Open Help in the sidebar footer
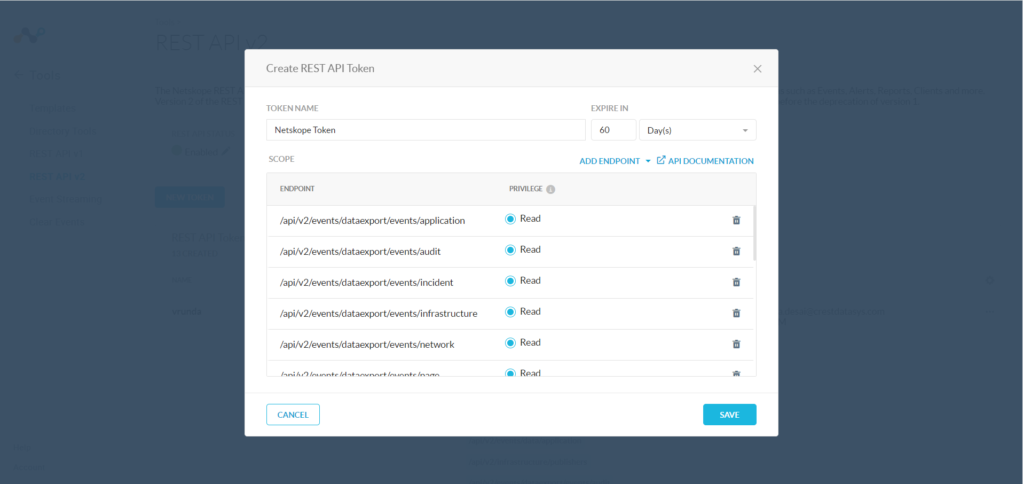Screen dimensions: 1023x484 coord(22,447)
